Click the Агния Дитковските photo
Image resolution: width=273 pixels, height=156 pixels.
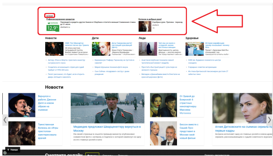coord(242,108)
